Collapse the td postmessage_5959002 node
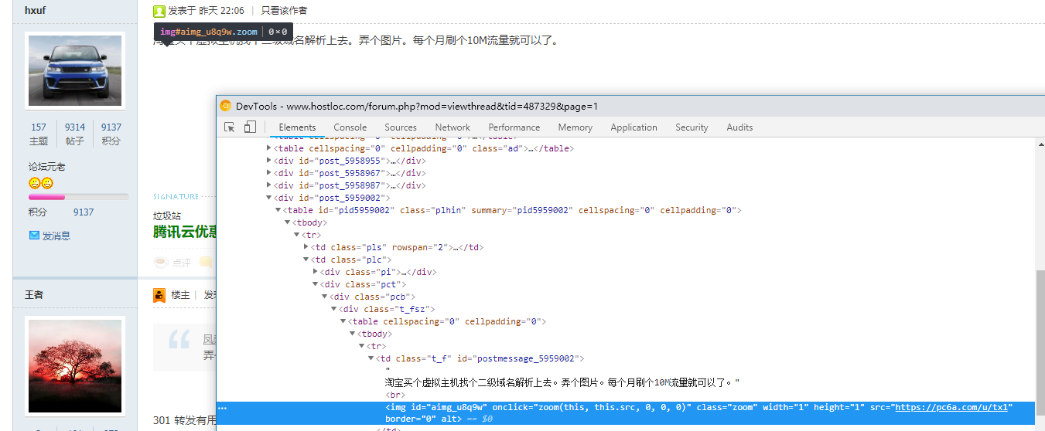This screenshot has width=1045, height=431. (x=371, y=358)
